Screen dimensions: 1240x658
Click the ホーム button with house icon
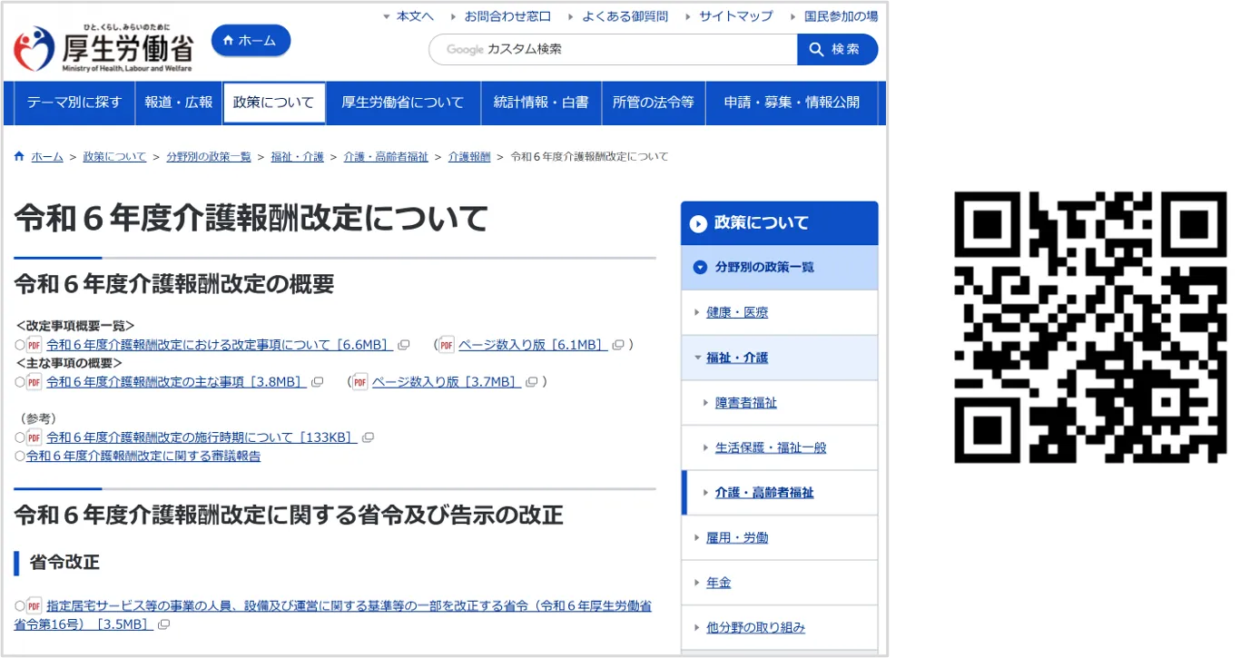click(251, 41)
